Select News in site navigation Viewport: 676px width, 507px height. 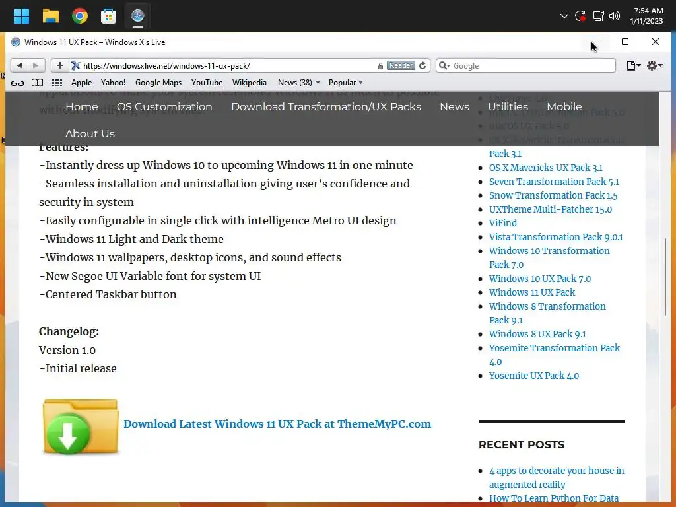click(x=454, y=106)
